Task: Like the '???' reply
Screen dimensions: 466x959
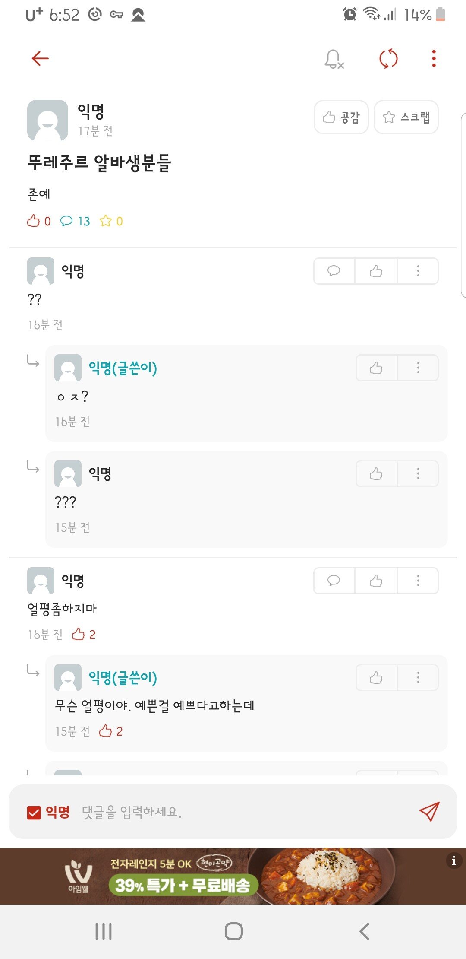Action: (x=376, y=474)
